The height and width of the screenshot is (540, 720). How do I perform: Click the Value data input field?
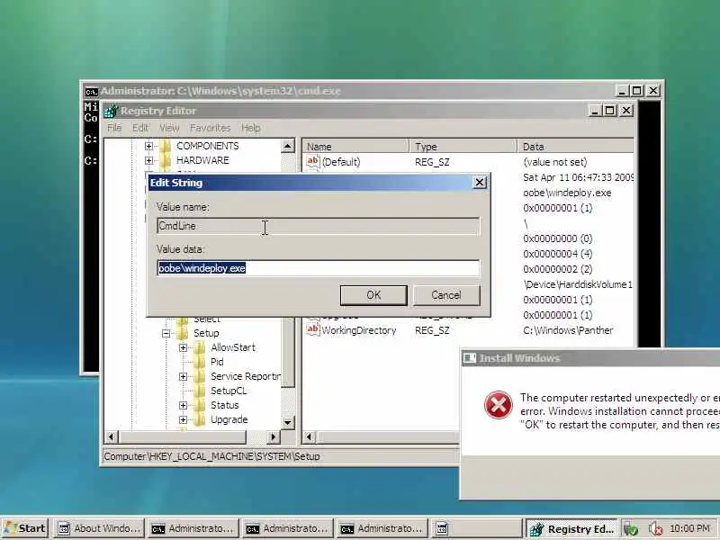319,268
